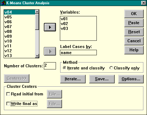Open Help for K-Means clustering
The width and height of the screenshot is (147, 115).
(x=134, y=50)
